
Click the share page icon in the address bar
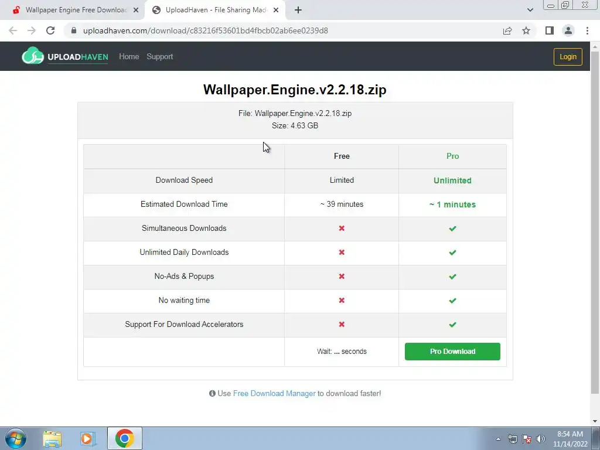coord(507,30)
